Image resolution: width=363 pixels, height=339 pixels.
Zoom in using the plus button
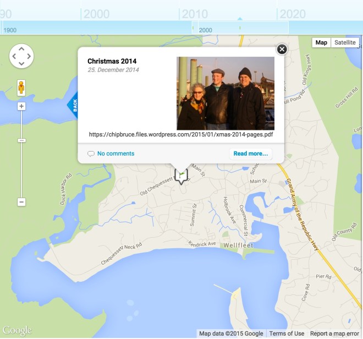[x=21, y=106]
